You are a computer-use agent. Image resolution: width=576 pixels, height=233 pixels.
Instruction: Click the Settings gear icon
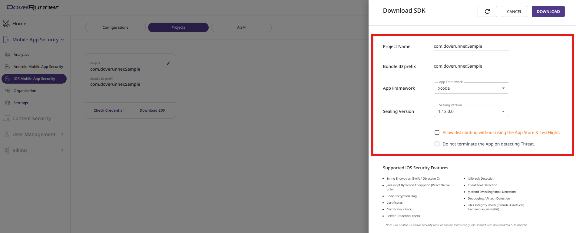point(8,103)
